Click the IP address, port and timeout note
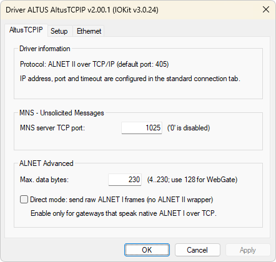276x262 pixels. pyautogui.click(x=130, y=79)
